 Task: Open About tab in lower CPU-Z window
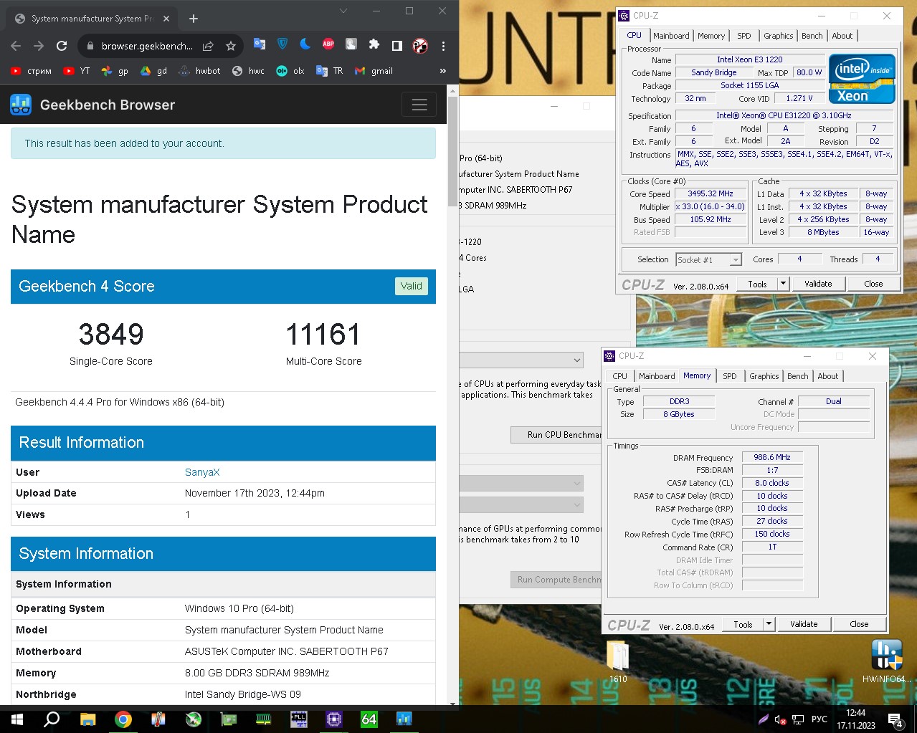827,376
